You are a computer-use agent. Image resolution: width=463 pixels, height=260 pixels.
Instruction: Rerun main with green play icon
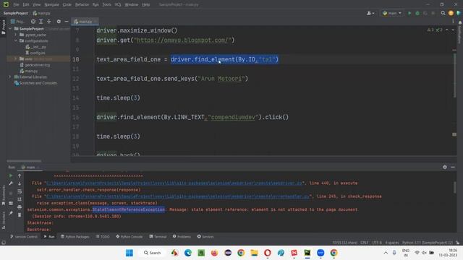[x=11, y=175]
